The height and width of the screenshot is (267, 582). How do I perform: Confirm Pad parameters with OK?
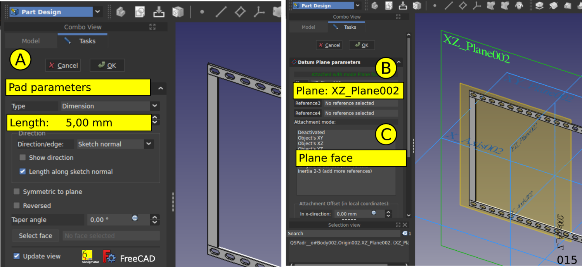[107, 65]
